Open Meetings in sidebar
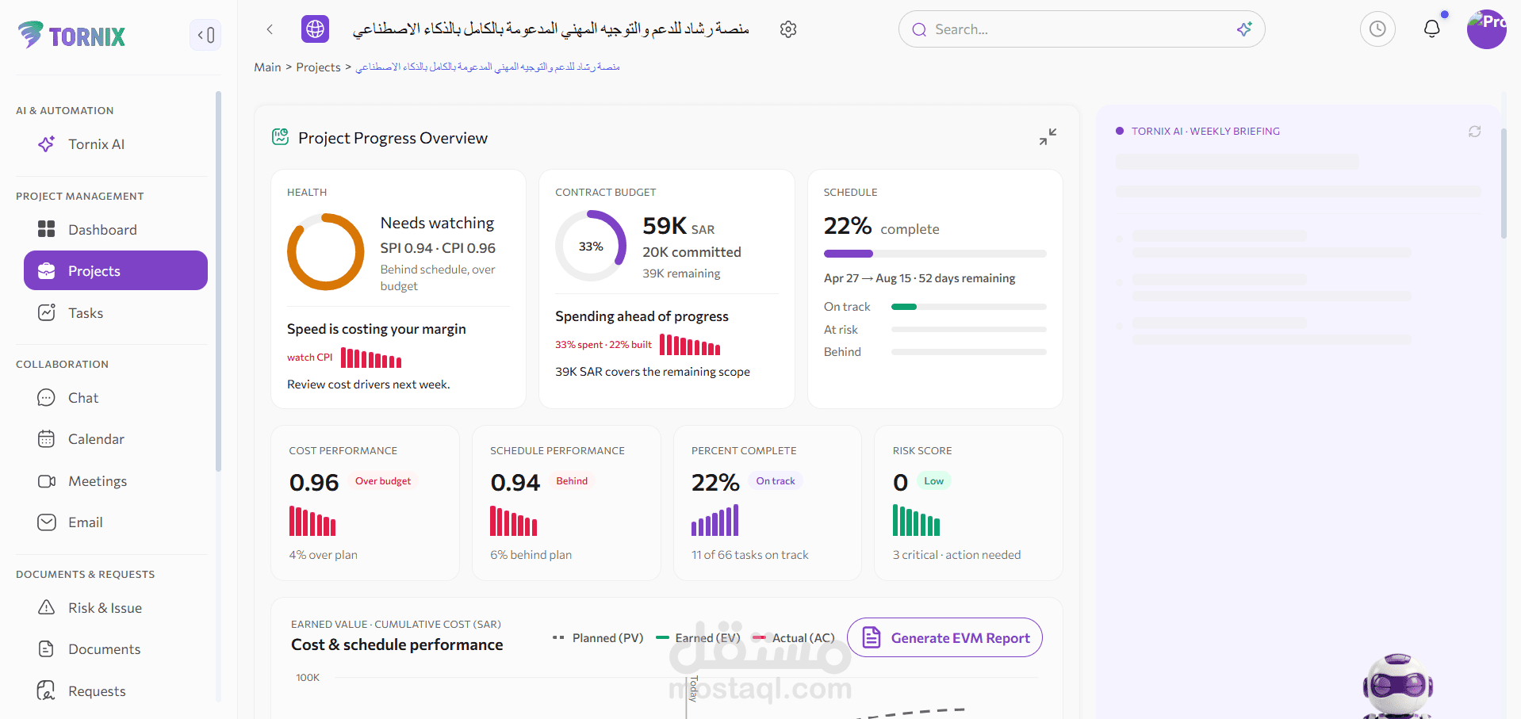1521x719 pixels. 116,481
